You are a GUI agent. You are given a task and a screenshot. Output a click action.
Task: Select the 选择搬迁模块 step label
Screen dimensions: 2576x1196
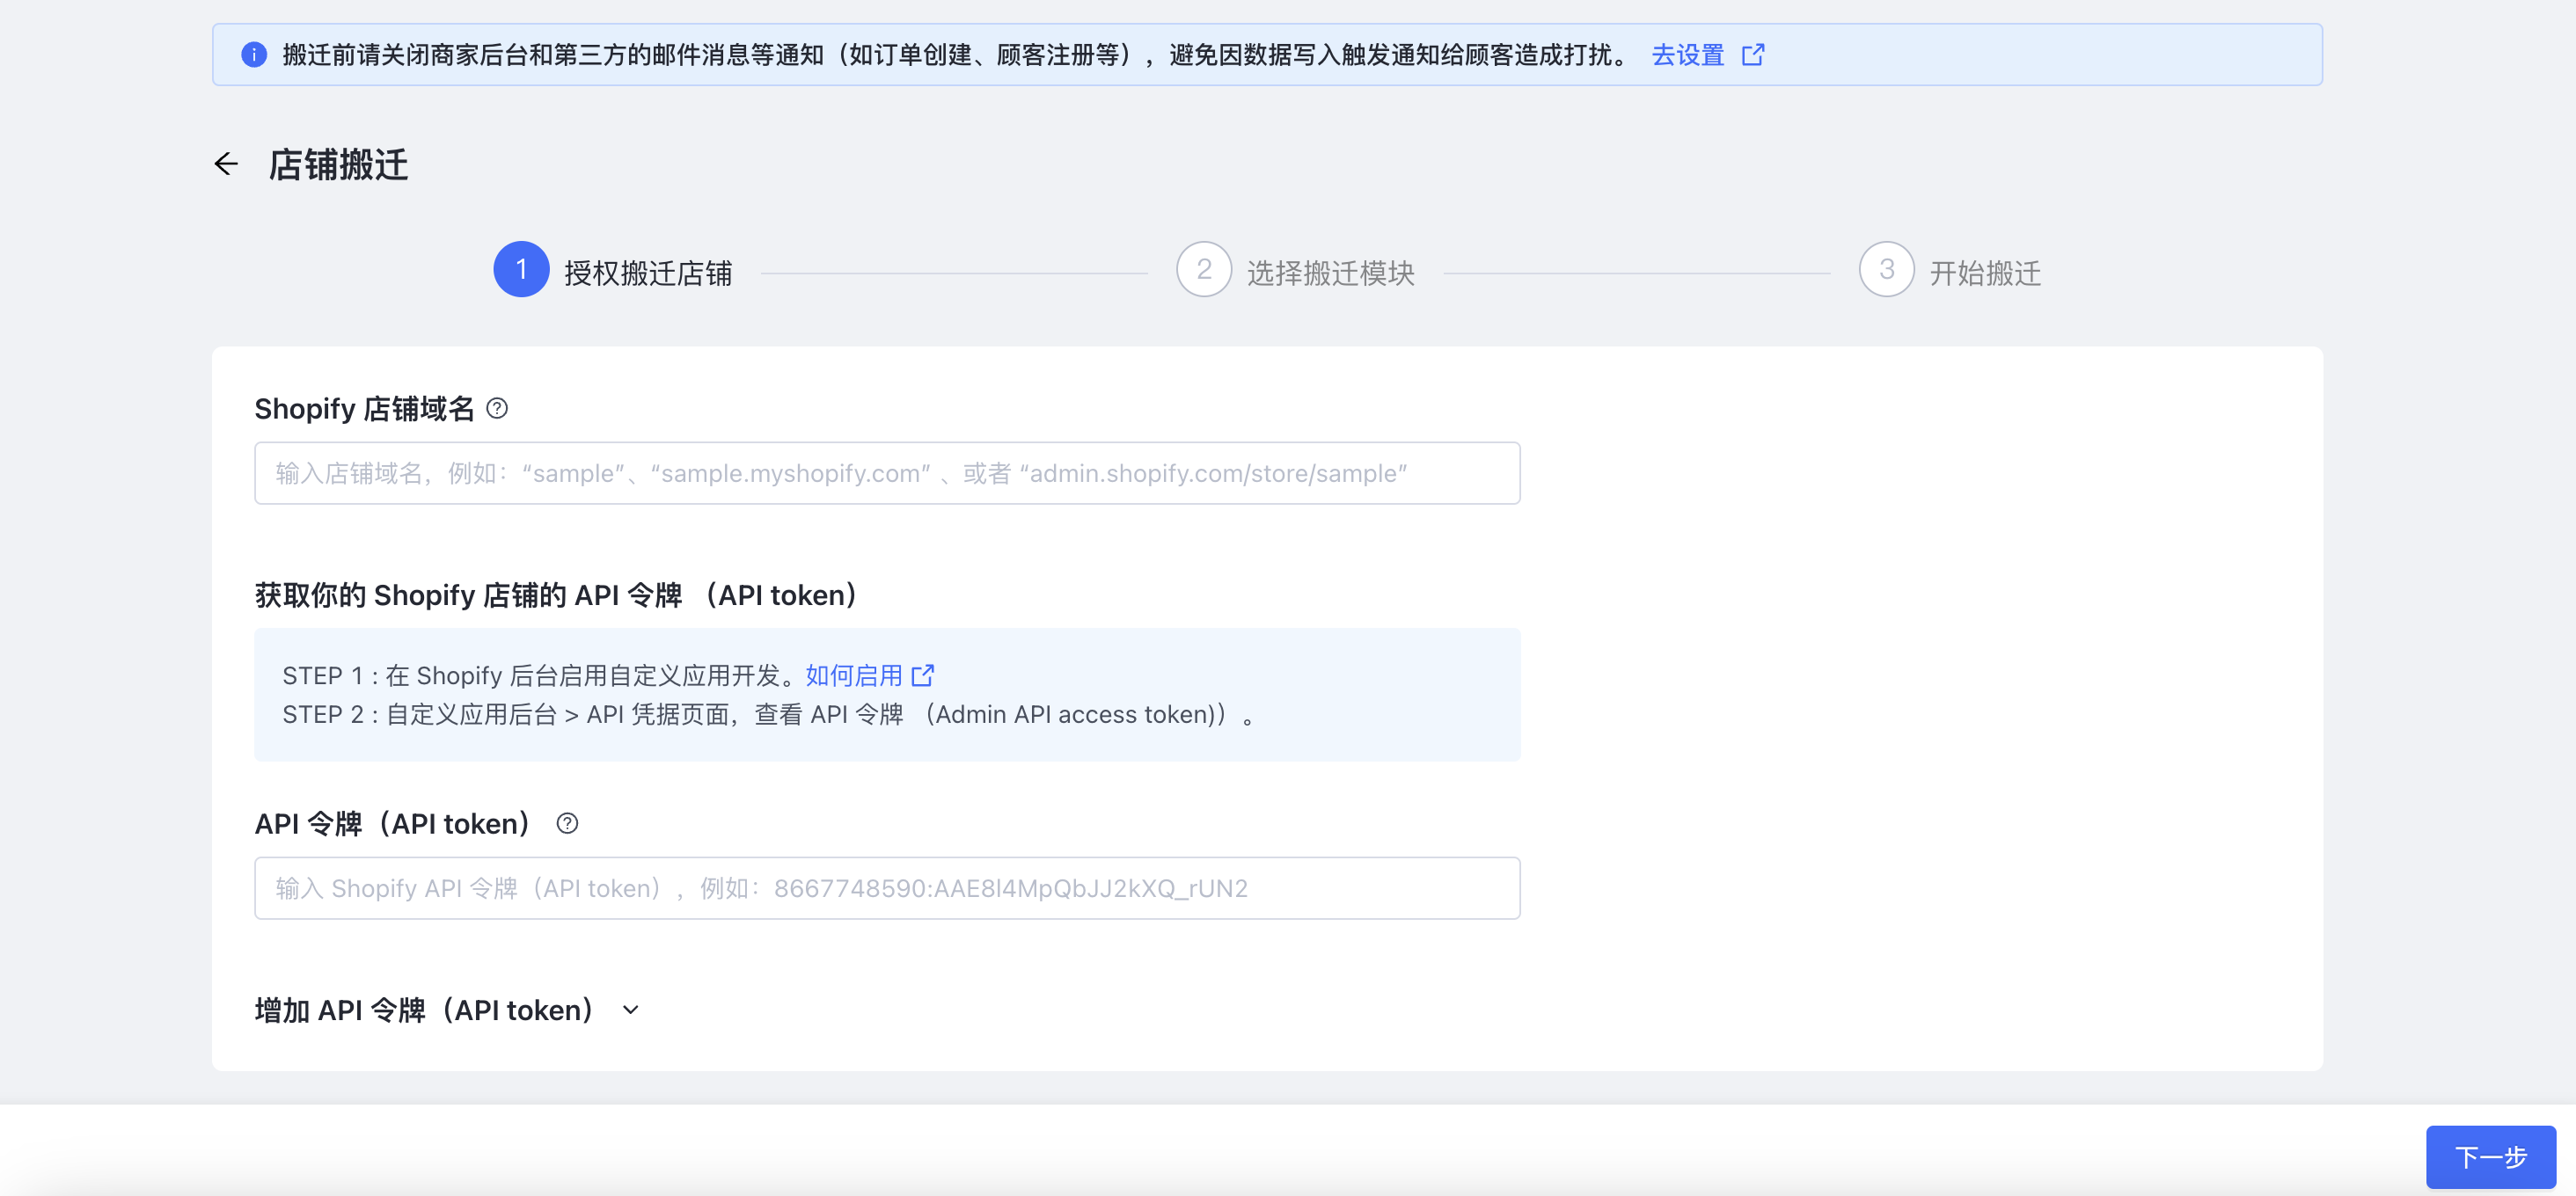(x=1330, y=273)
